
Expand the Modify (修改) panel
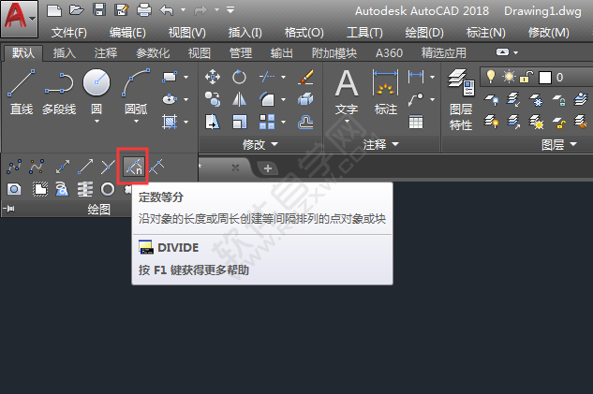click(x=260, y=144)
